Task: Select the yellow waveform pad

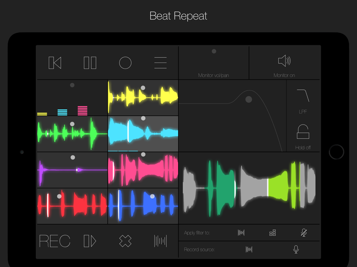Action: (x=143, y=98)
